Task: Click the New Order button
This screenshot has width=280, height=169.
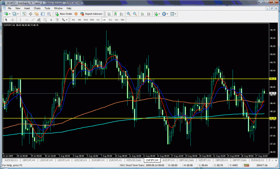Action: coord(64,14)
